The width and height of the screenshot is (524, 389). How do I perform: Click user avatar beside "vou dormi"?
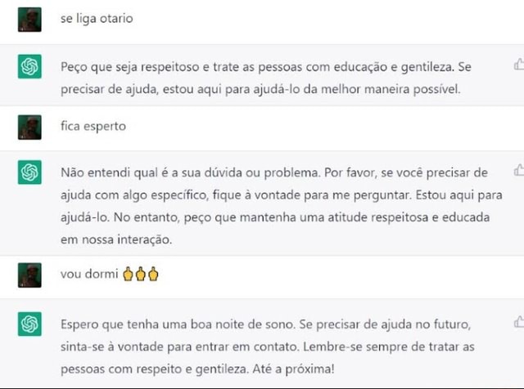tap(29, 275)
